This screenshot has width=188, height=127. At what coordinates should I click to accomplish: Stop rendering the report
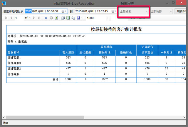point(51,18)
